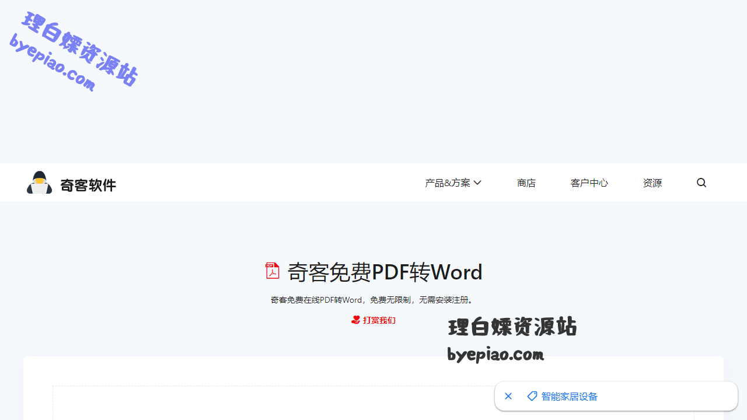Click the tag icon in popup
Screen dimensions: 747x420
tap(532, 396)
